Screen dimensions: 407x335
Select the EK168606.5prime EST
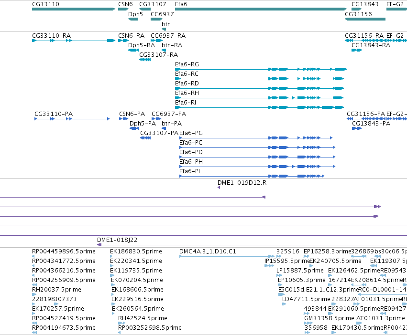(113, 294)
